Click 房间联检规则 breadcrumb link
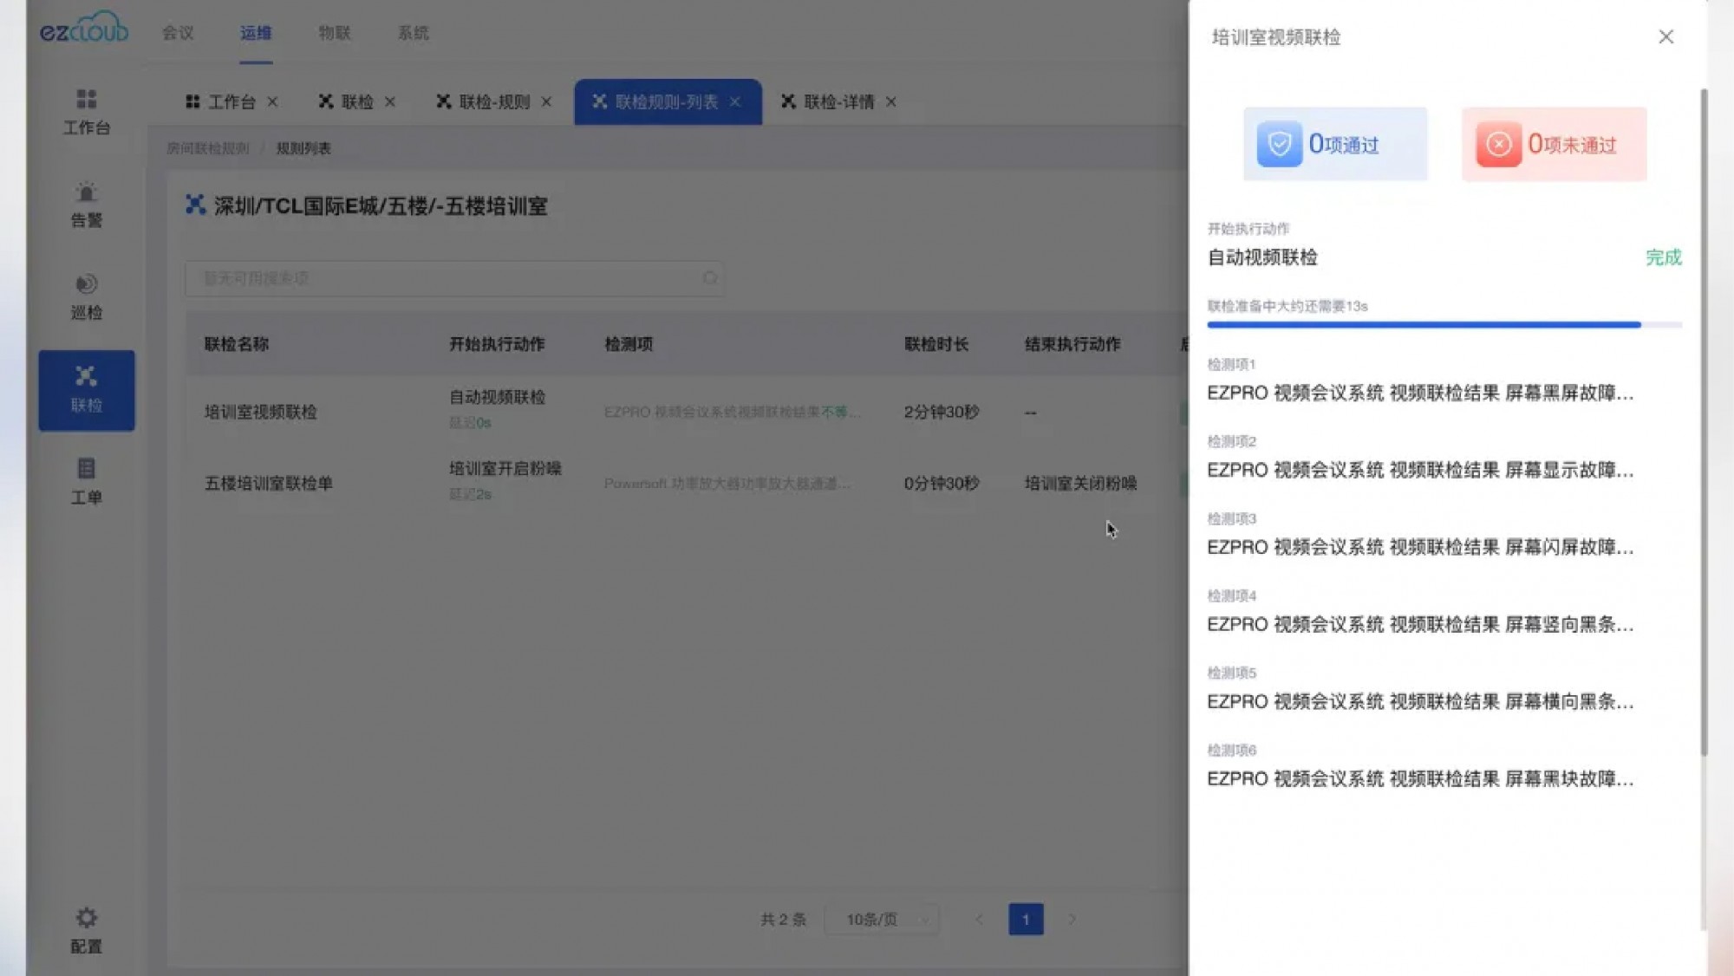Viewport: 1734px width, 976px height. 208,148
